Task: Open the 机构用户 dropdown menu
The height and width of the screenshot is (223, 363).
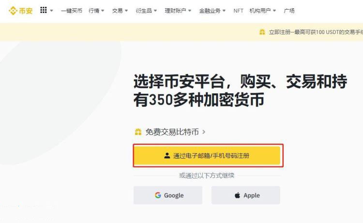Action: click(x=263, y=11)
